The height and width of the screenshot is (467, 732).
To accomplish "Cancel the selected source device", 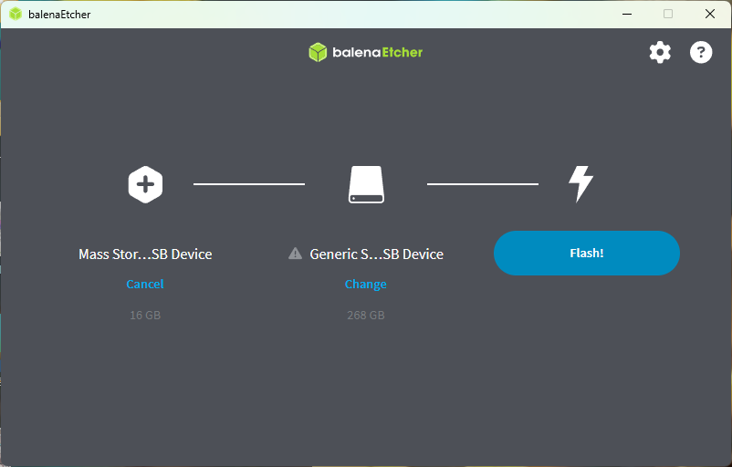I will pyautogui.click(x=145, y=284).
